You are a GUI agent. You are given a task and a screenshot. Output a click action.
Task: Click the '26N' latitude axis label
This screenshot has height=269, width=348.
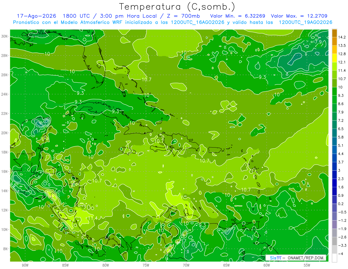(5, 75)
